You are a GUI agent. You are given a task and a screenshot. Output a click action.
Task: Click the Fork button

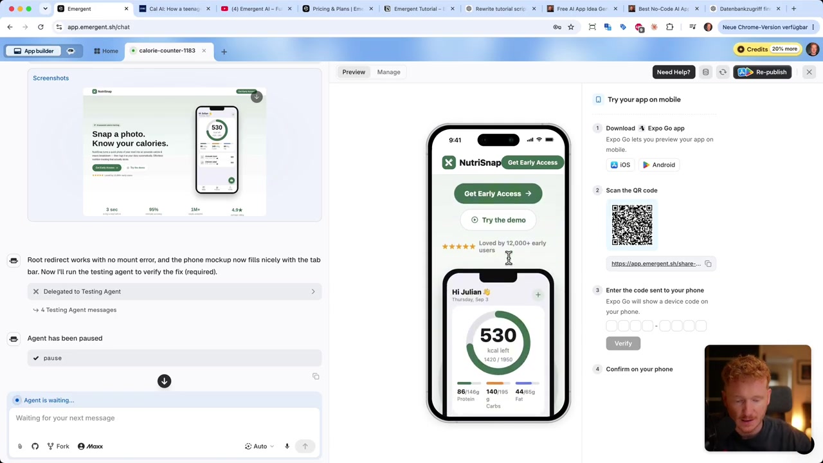coord(58,446)
